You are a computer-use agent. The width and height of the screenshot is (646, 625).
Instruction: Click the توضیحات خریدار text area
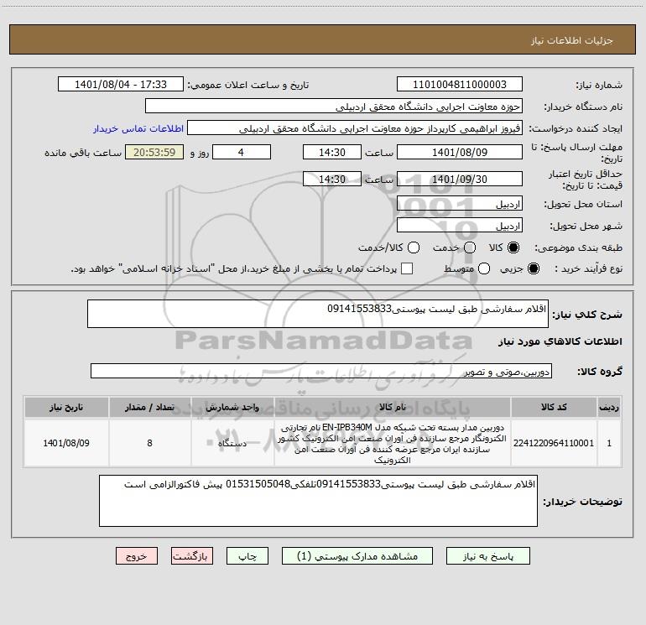318,501
